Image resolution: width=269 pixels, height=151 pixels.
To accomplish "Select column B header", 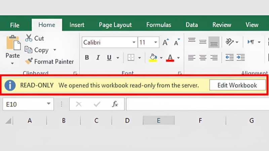I will [64, 120].
